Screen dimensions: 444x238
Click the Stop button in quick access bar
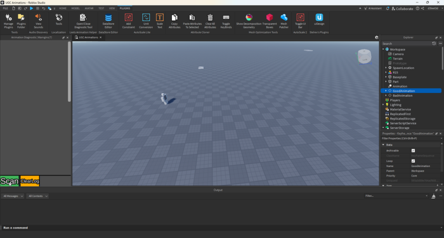37,8
